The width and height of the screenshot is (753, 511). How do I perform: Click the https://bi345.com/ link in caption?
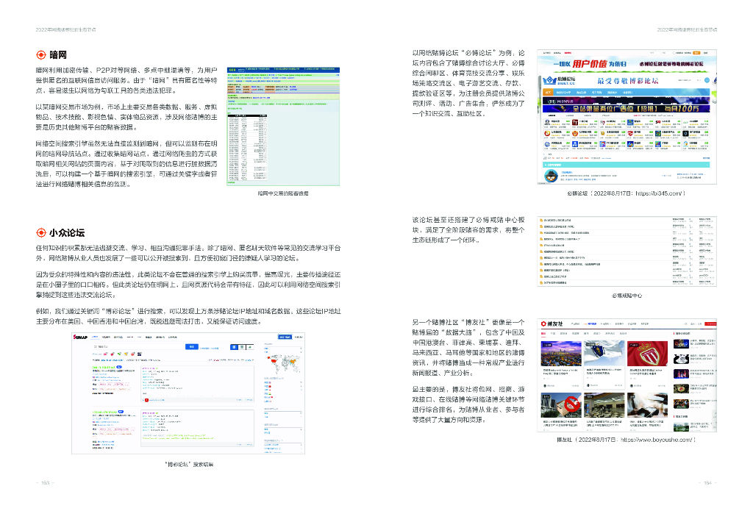click(x=658, y=193)
